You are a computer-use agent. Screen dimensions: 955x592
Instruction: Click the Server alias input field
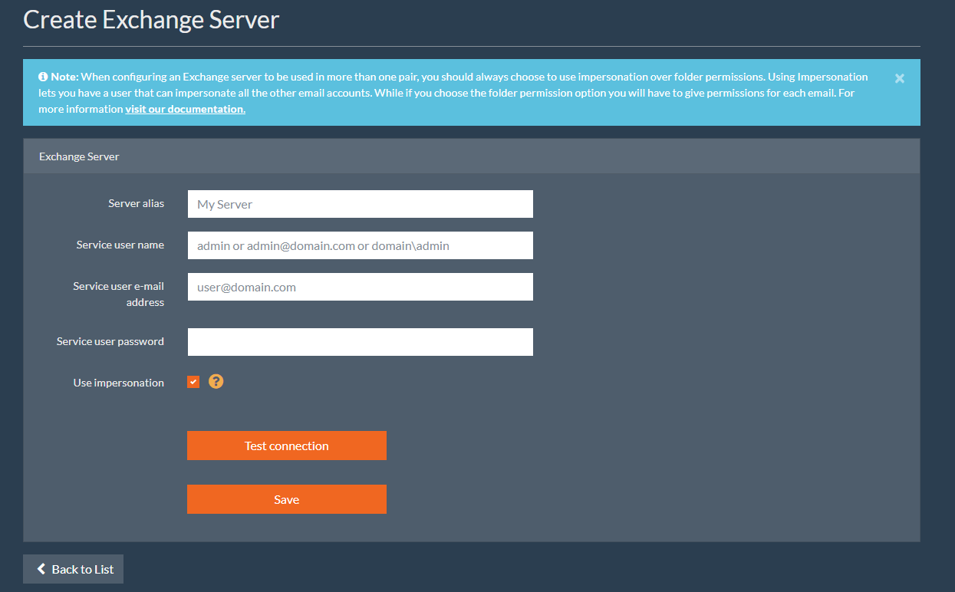coord(360,204)
